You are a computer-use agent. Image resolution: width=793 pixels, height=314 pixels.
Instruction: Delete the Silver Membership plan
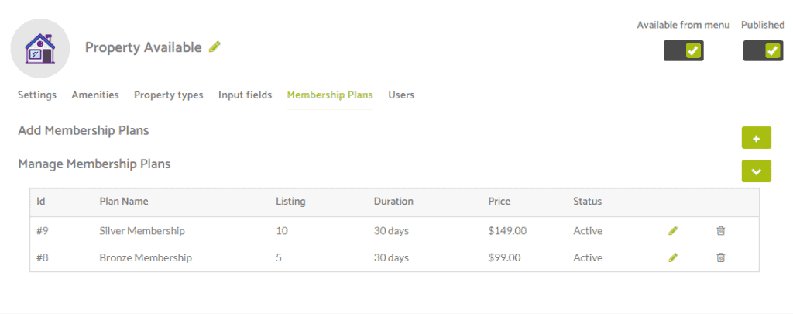(x=721, y=231)
